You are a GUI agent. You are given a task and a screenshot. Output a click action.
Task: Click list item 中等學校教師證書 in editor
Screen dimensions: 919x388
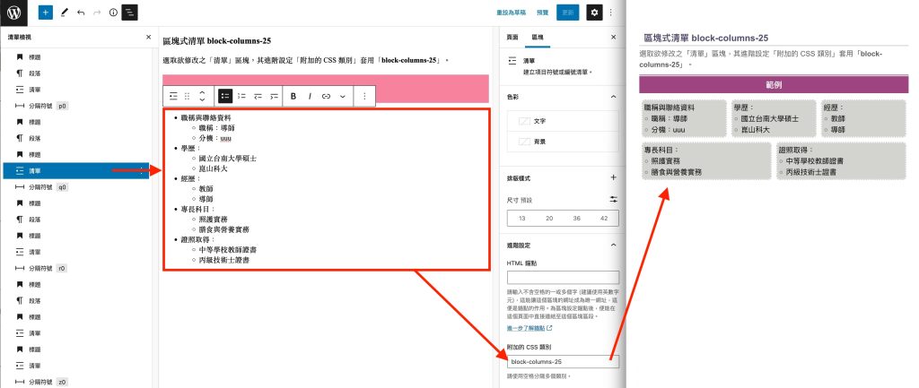pos(227,249)
